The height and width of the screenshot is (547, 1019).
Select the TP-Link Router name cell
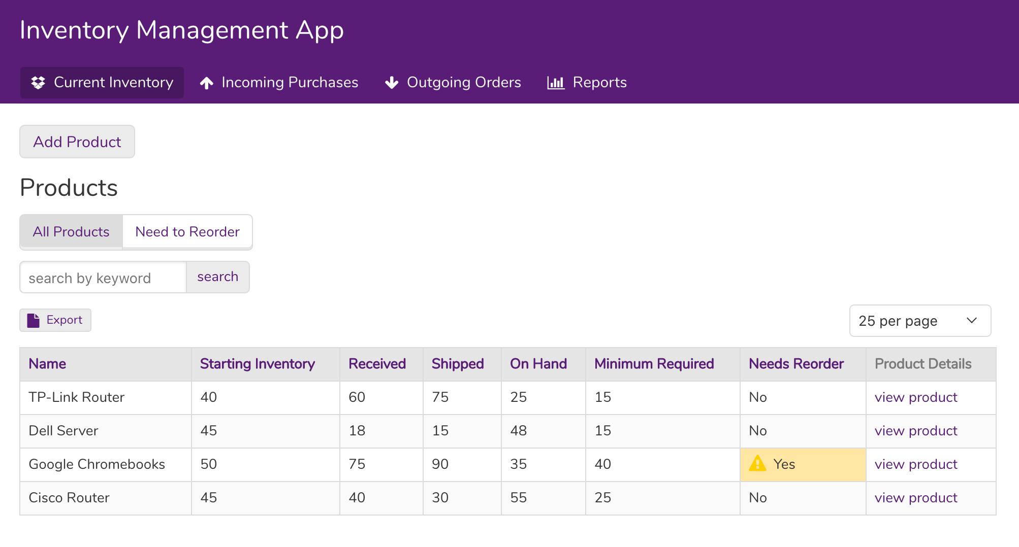coord(106,397)
